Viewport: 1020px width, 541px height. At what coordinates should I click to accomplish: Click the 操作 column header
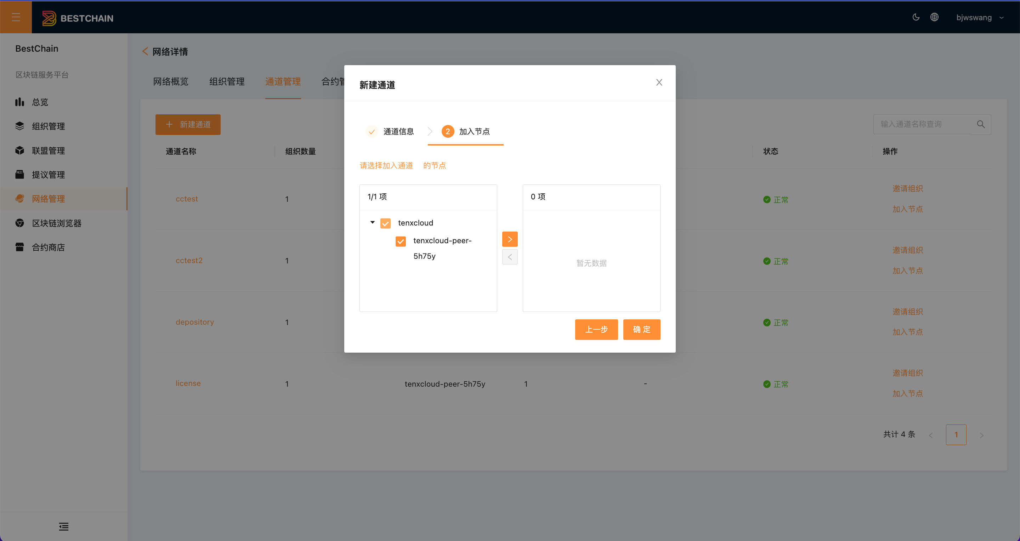click(x=890, y=152)
